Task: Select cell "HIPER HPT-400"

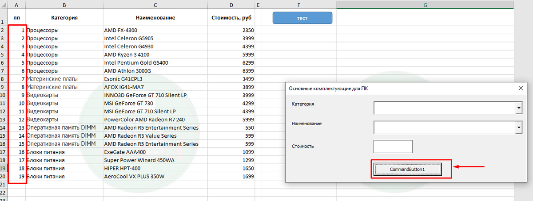Action: tap(155, 169)
